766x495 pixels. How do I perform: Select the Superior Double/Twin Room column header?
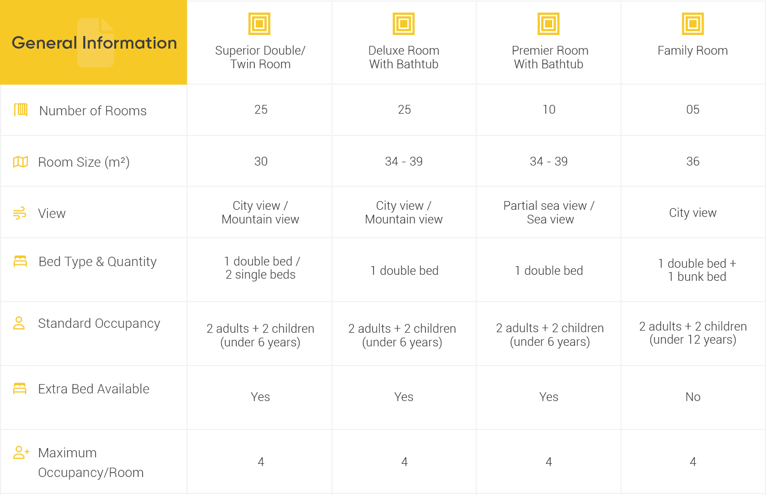tap(260, 57)
